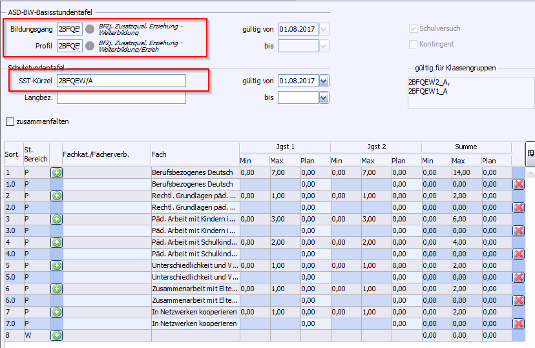Expand Schulstundentafel bis date dropdown
535x348 pixels.
(x=324, y=98)
